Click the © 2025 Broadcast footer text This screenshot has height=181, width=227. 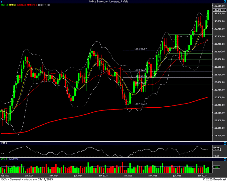tap(214, 179)
